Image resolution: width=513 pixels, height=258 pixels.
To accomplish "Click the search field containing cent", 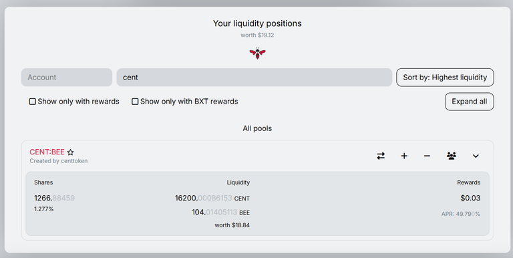I will pos(254,78).
